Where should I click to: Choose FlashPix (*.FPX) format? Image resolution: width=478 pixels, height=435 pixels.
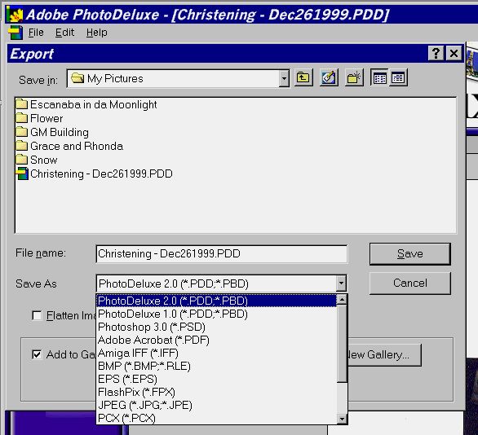point(216,392)
